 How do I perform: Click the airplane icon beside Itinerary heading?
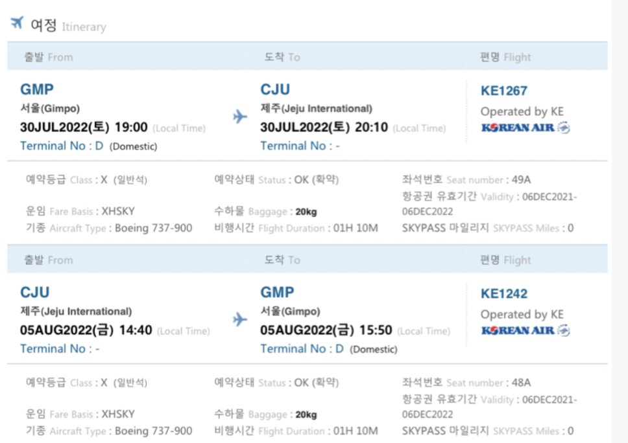18,23
